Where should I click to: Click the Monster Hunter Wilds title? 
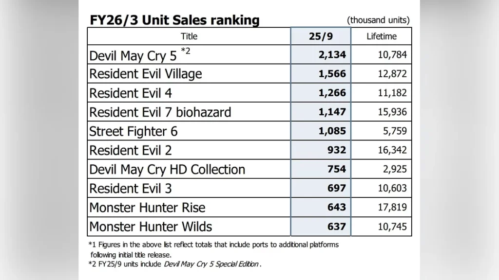point(151,227)
